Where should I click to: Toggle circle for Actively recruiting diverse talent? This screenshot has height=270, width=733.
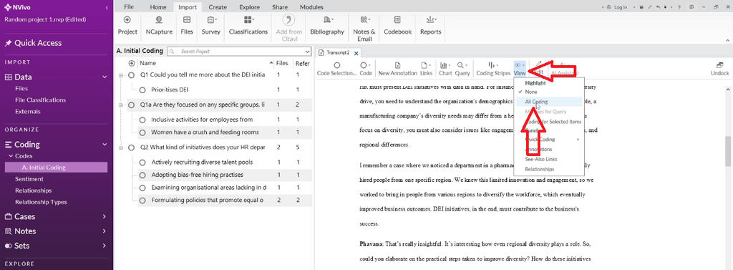pyautogui.click(x=142, y=163)
